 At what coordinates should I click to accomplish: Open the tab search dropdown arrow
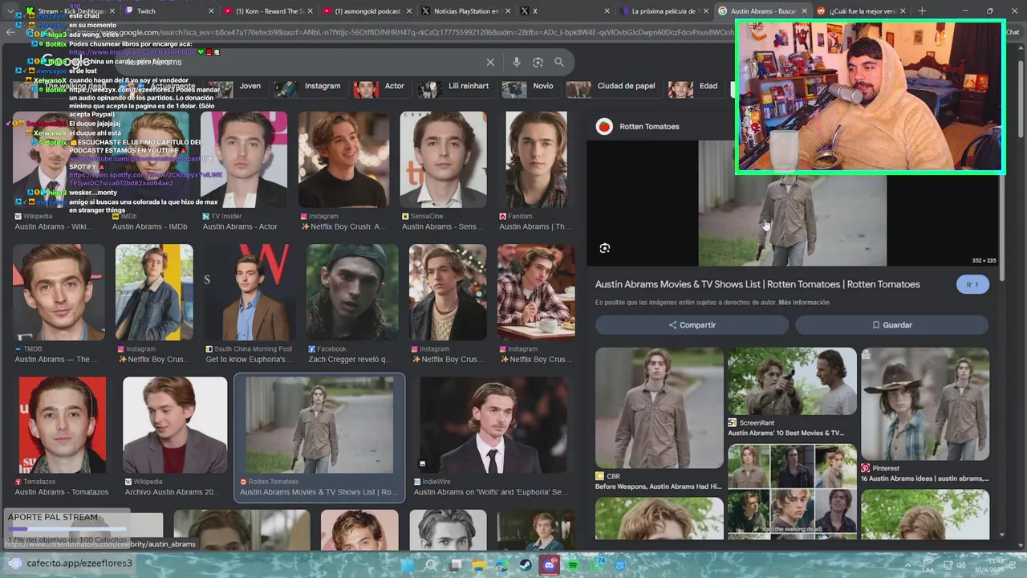(x=11, y=11)
